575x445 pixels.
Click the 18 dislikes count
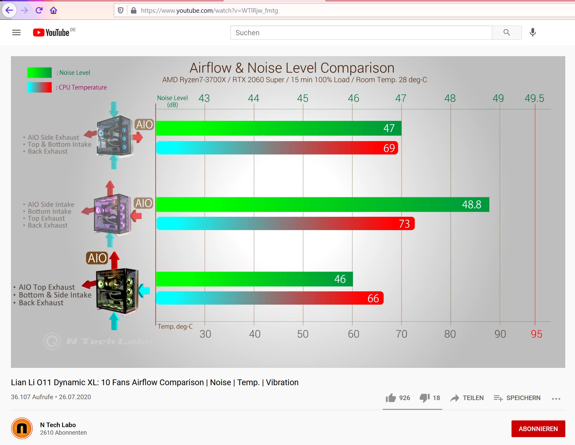pyautogui.click(x=436, y=398)
